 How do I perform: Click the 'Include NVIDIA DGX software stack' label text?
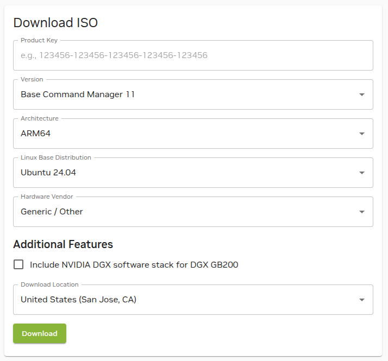(x=134, y=265)
